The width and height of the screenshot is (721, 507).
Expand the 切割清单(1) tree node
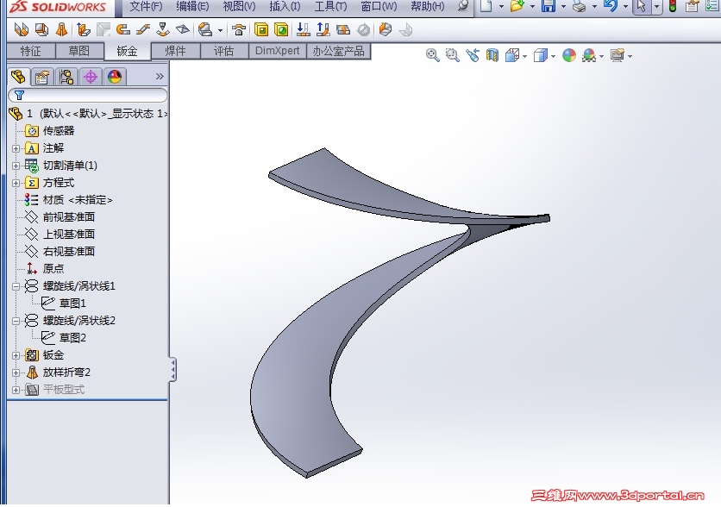coord(16,166)
